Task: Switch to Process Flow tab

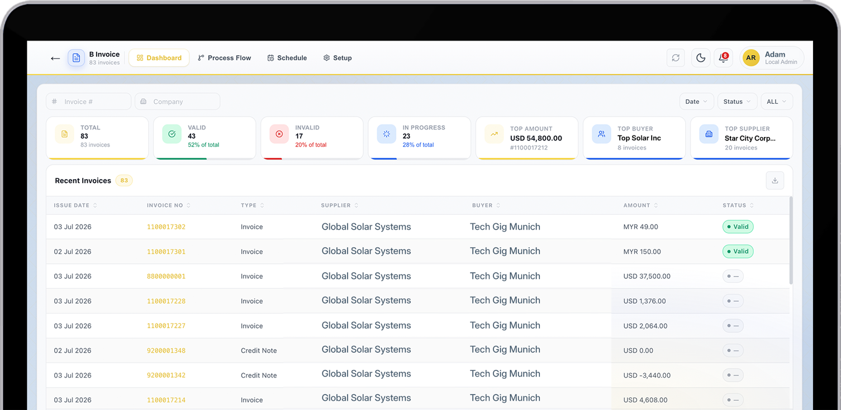Action: click(224, 58)
